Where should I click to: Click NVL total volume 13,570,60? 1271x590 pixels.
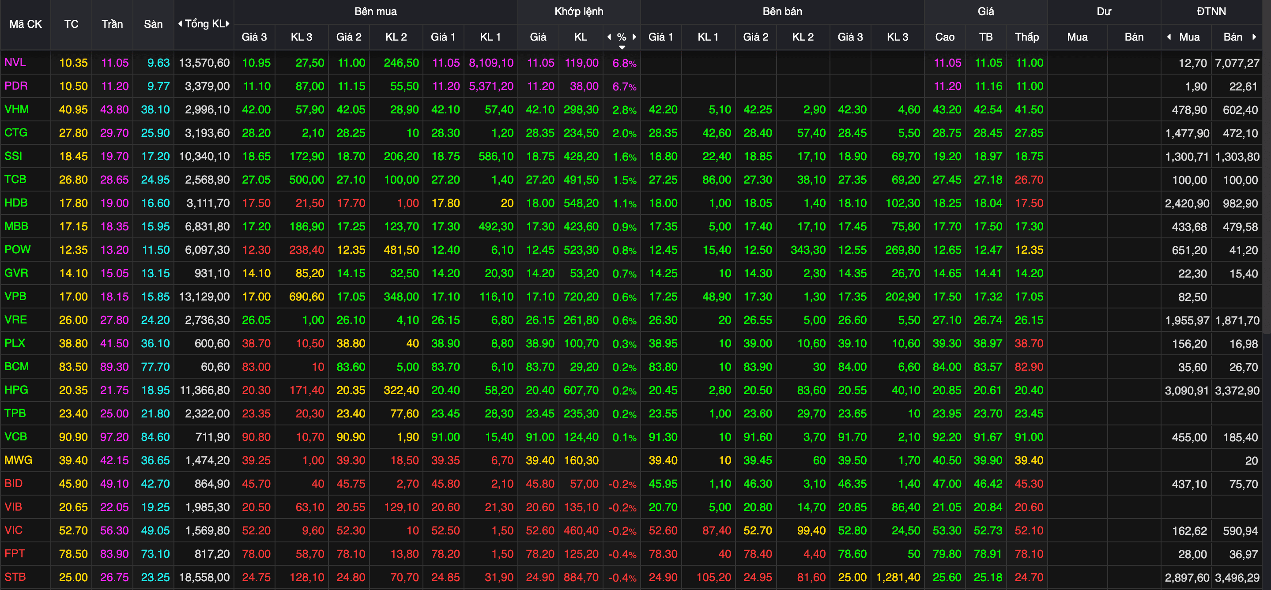point(204,63)
